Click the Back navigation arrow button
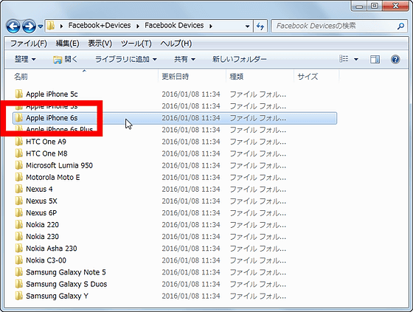The width and height of the screenshot is (413, 312). 13,26
